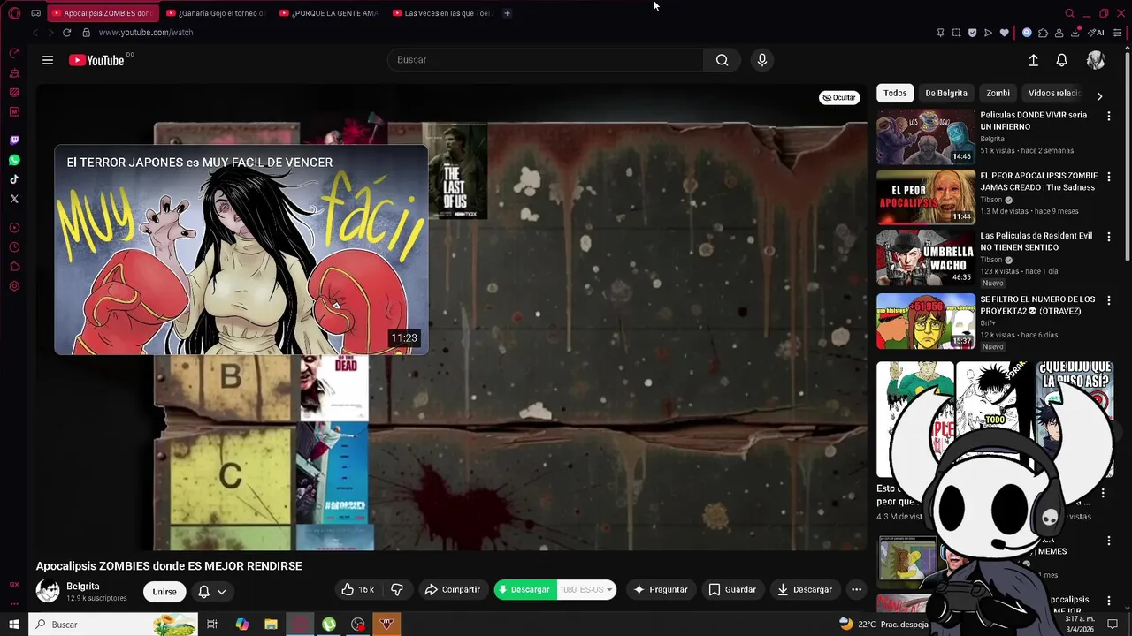
Task: Click the Ocultar hide-overlay toggle
Action: point(838,97)
